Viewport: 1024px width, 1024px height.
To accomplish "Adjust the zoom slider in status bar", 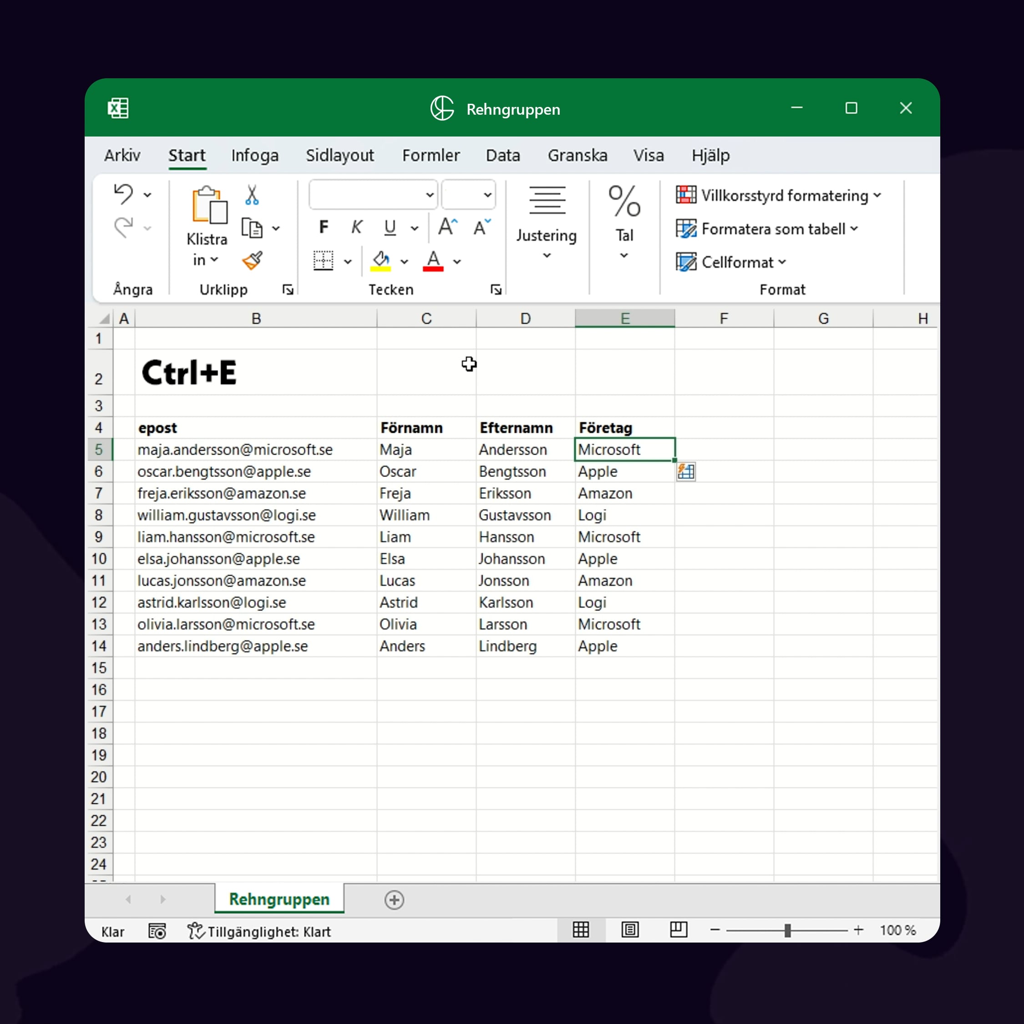I will click(788, 930).
